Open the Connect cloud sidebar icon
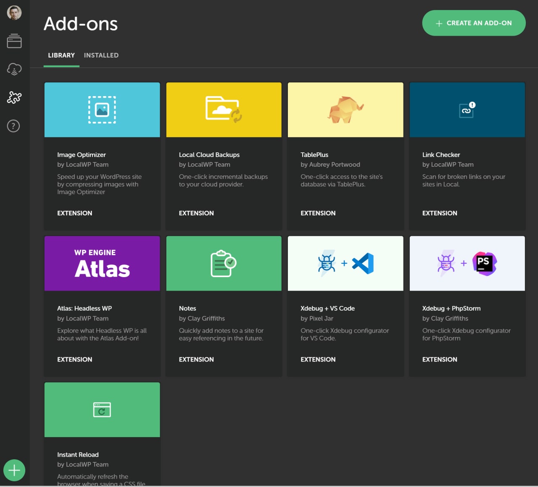Viewport: 538px width, 487px height. 14,69
